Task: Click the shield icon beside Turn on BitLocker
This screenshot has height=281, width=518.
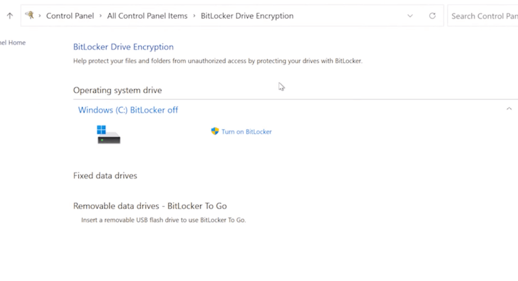Action: 215,131
